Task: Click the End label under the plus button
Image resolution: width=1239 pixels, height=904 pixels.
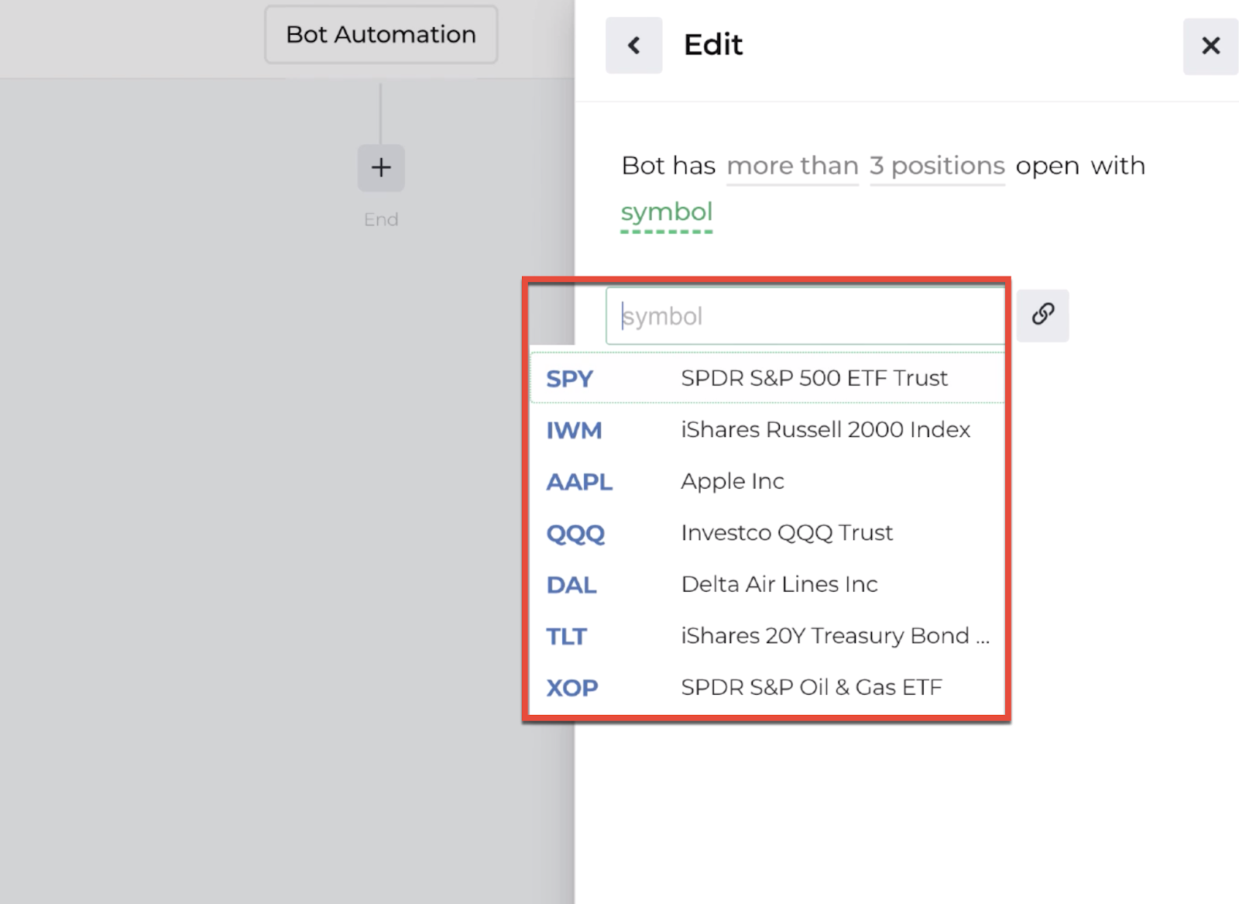Action: pos(381,219)
